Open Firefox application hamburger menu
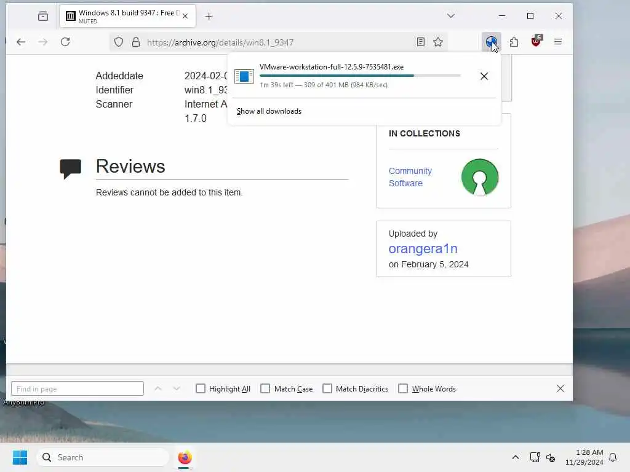 pos(558,42)
